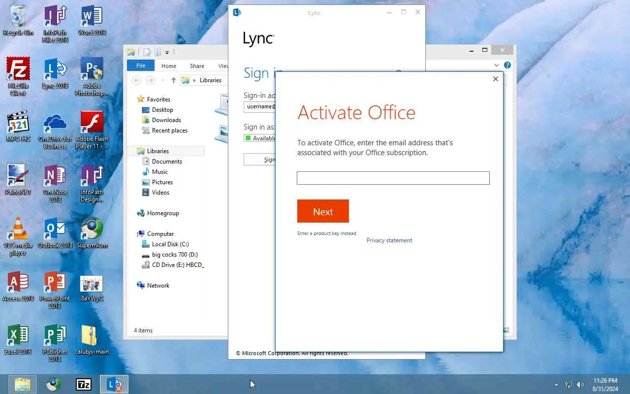The image size is (630, 394).
Task: Click Lync icon in the taskbar
Action: pyautogui.click(x=114, y=384)
